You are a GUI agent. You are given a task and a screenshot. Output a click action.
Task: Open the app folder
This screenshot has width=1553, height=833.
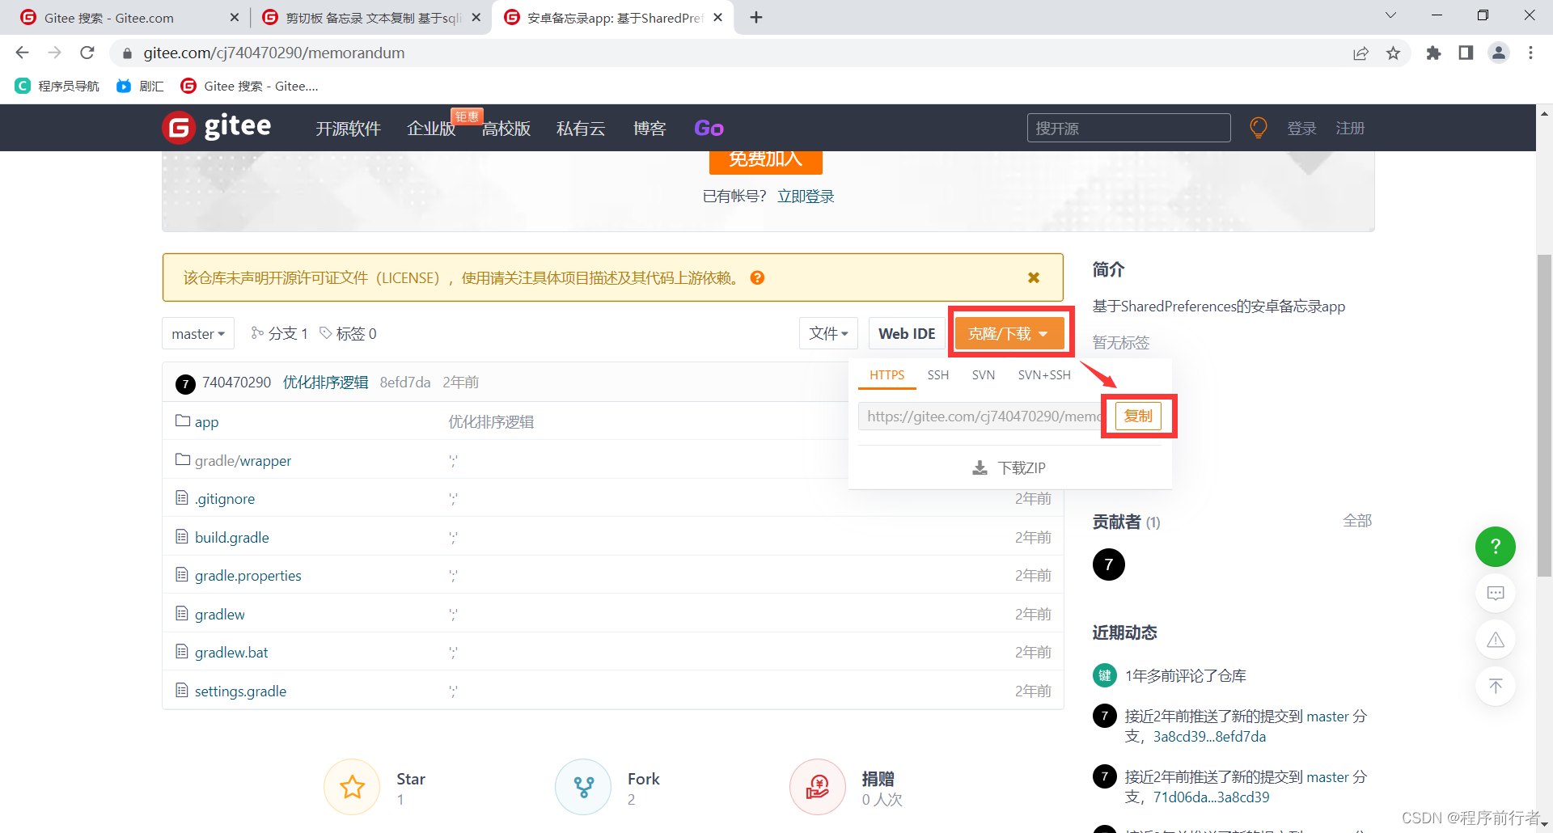[x=206, y=422]
